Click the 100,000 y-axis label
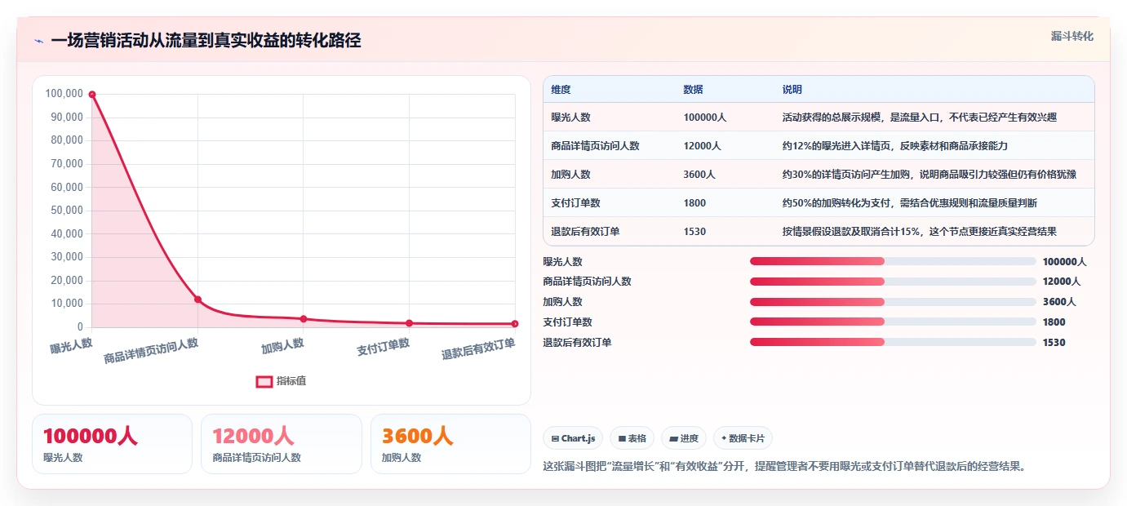Viewport: 1127px width, 506px height. [x=64, y=94]
